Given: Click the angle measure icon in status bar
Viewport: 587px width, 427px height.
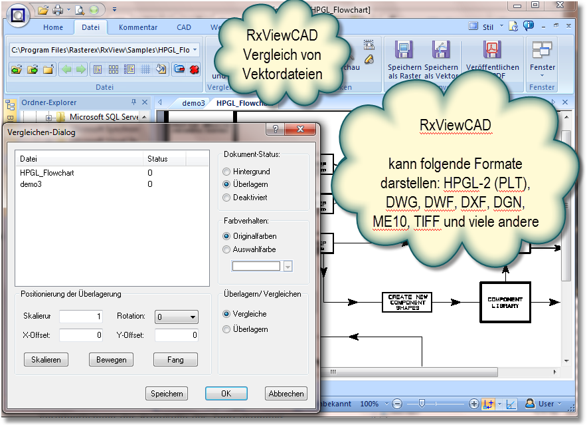Looking at the screenshot, I should (511, 404).
